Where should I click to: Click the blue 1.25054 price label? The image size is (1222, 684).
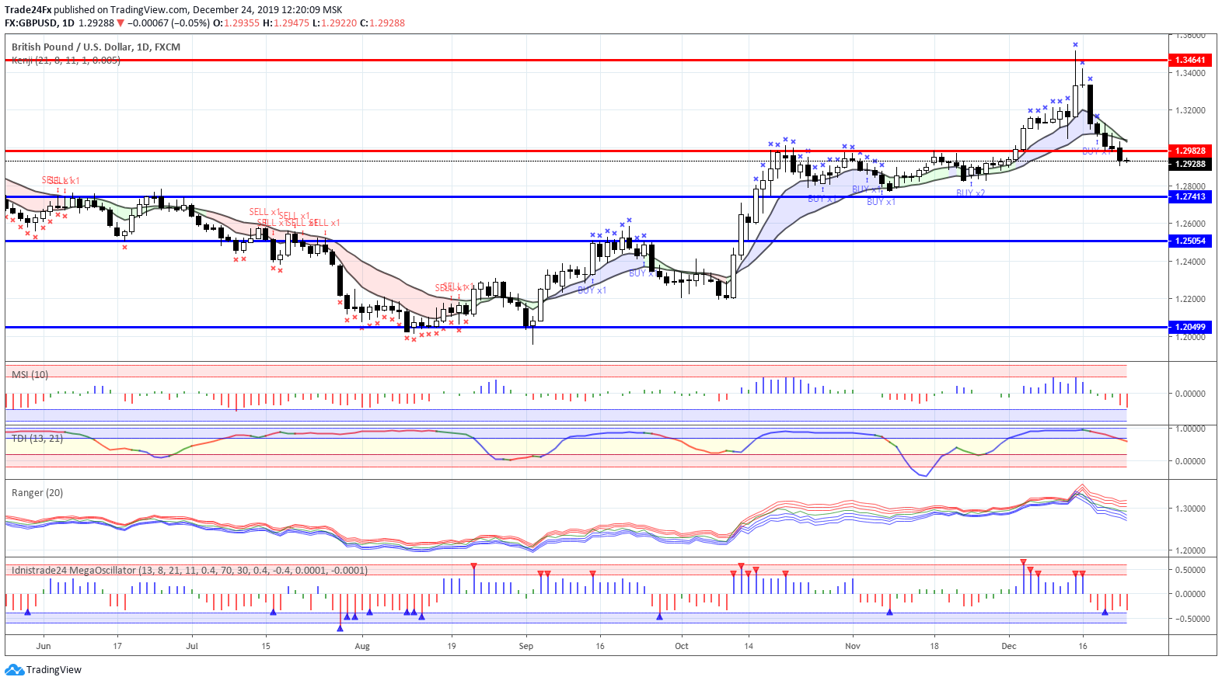1190,241
